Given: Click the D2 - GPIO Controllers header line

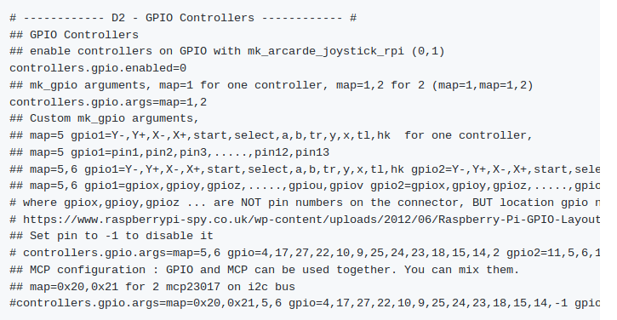Looking at the screenshot, I should [x=183, y=18].
